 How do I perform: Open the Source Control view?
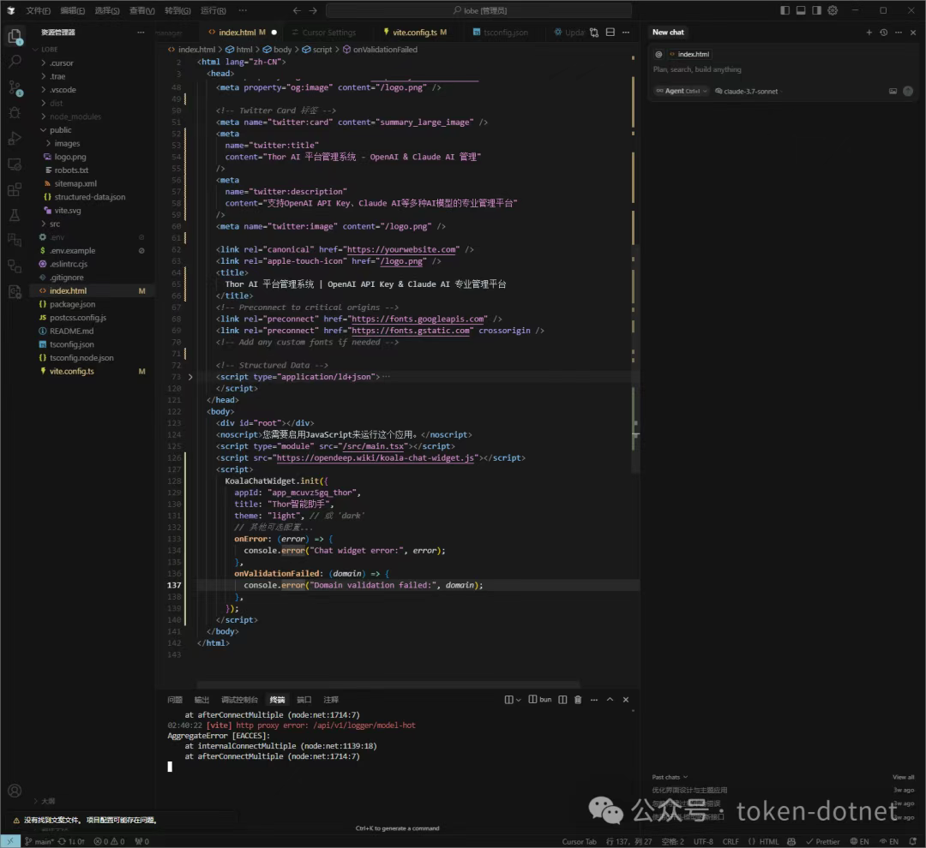(14, 87)
